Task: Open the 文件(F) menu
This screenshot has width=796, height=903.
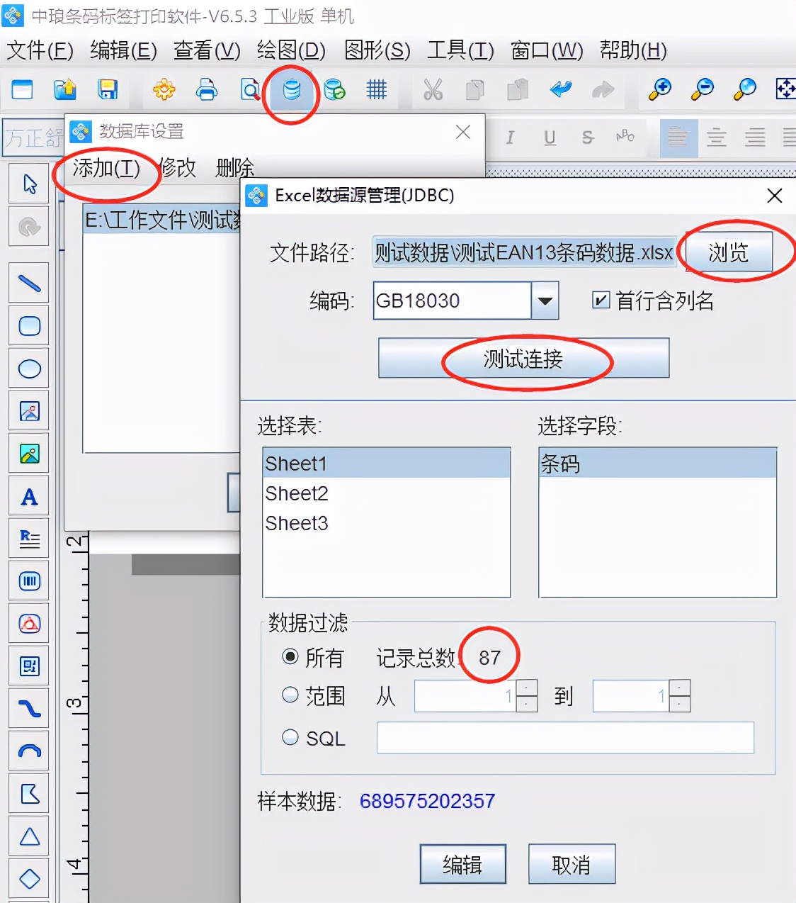Action: pos(40,50)
